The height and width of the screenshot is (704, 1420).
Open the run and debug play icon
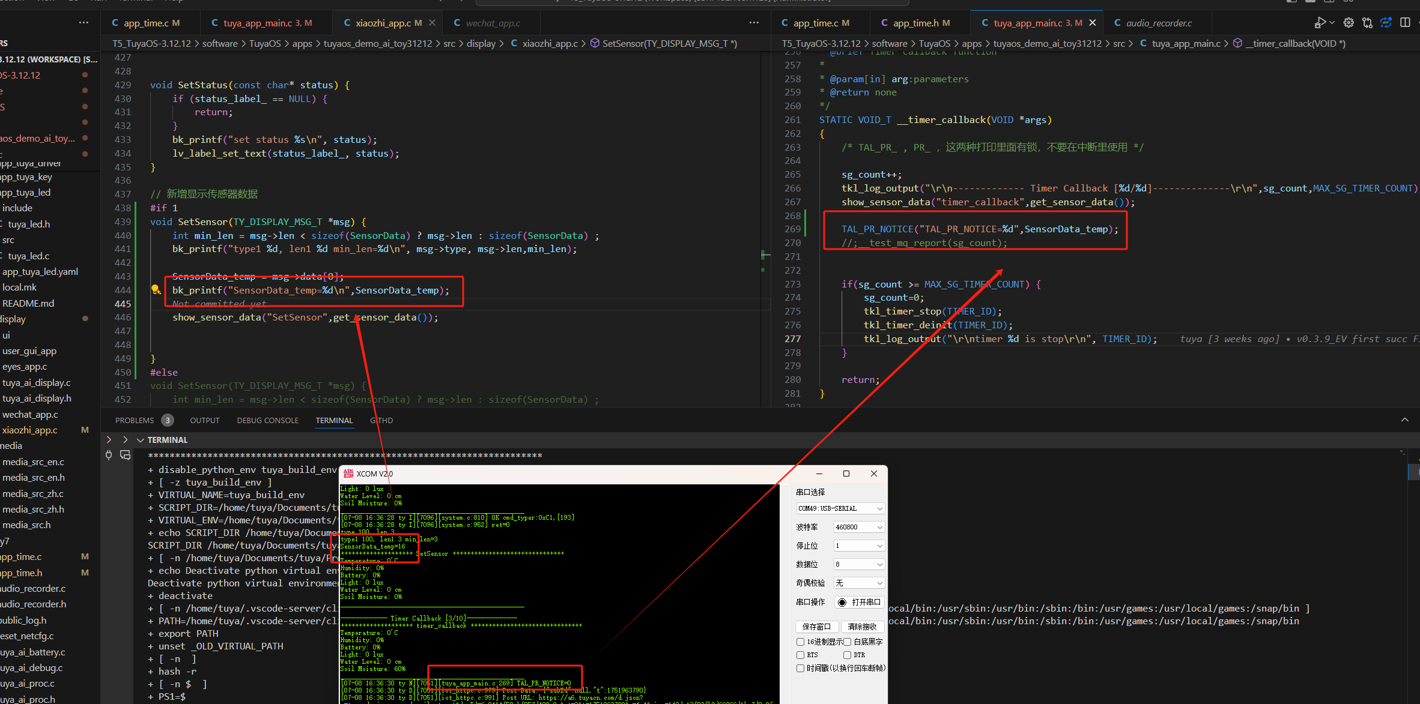(x=1320, y=23)
